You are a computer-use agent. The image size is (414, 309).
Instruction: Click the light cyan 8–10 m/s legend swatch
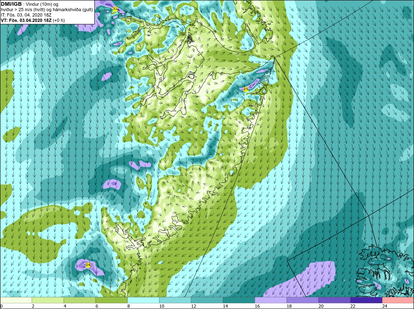click(x=143, y=300)
